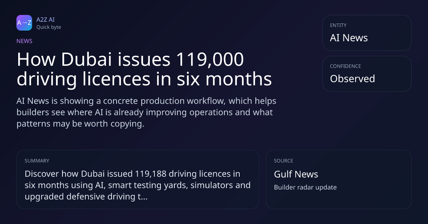This screenshot has height=224, width=428.
Task: Open the Dubai driving licences headline
Action: 144,69
